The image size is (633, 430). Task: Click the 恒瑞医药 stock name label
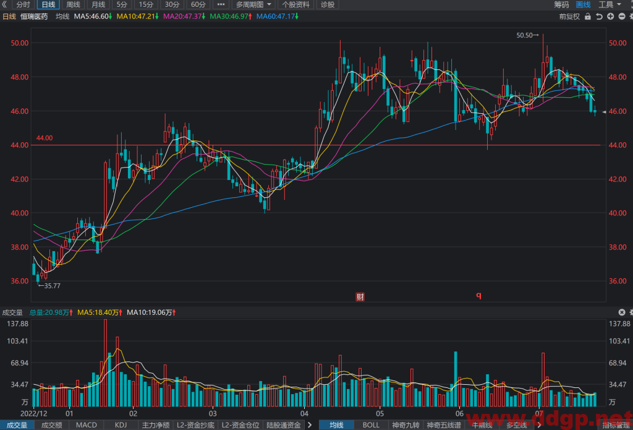coord(35,17)
